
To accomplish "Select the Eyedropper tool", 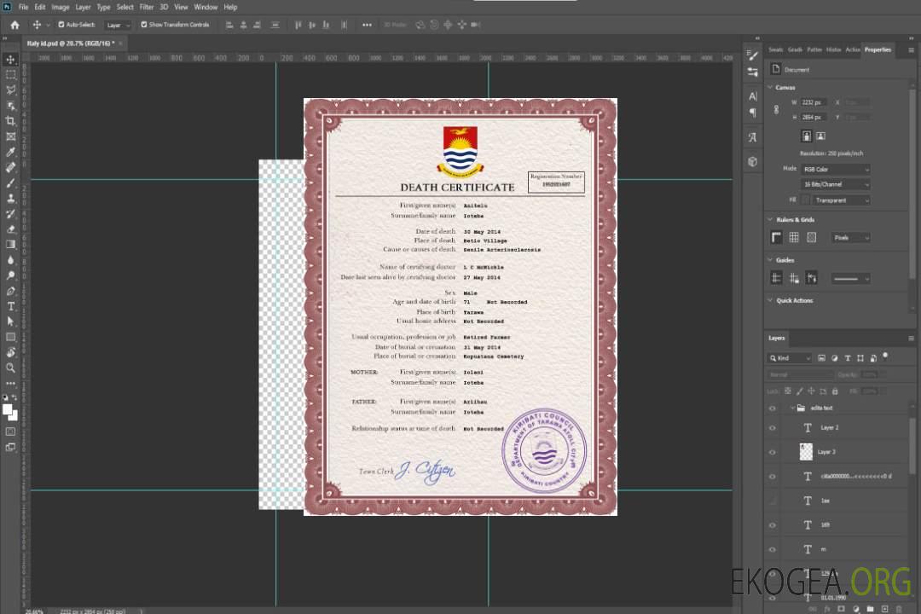I will (10, 152).
